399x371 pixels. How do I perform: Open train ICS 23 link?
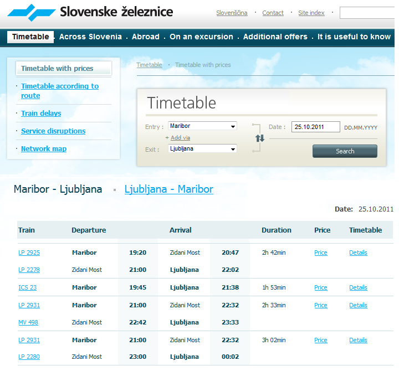click(x=27, y=288)
